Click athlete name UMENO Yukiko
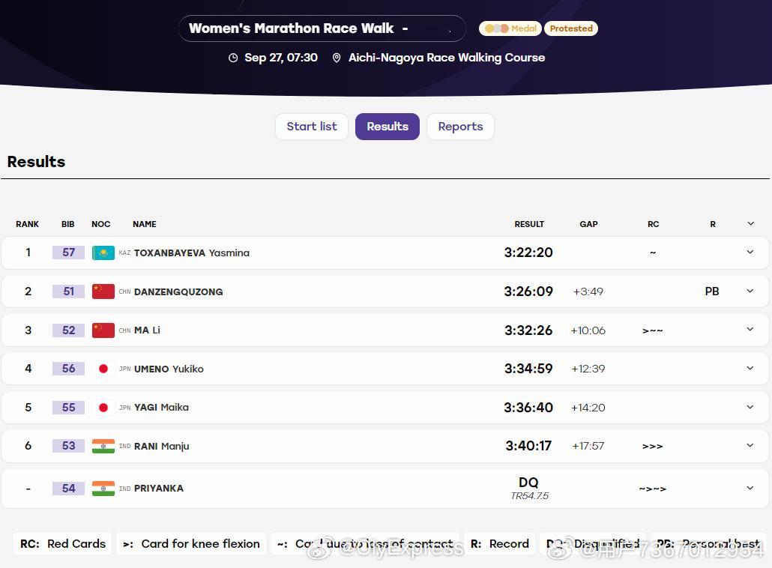772x568 pixels. pos(169,369)
